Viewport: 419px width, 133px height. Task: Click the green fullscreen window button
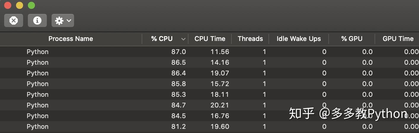[31, 5]
